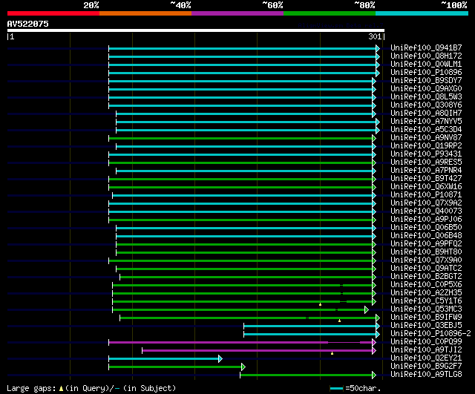Select the UniRef100_Q9ATC2 label

(x=426, y=269)
